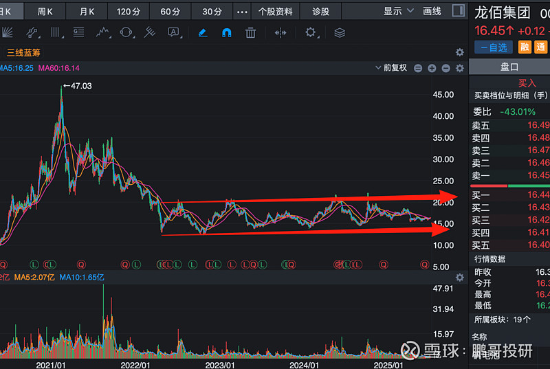Switch to the 120分 period tab
This screenshot has width=550, height=369.
point(129,12)
